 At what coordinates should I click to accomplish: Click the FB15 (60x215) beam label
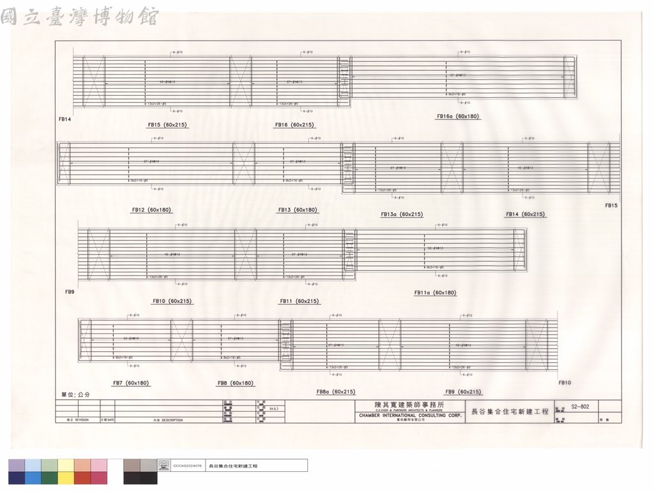[167, 125]
